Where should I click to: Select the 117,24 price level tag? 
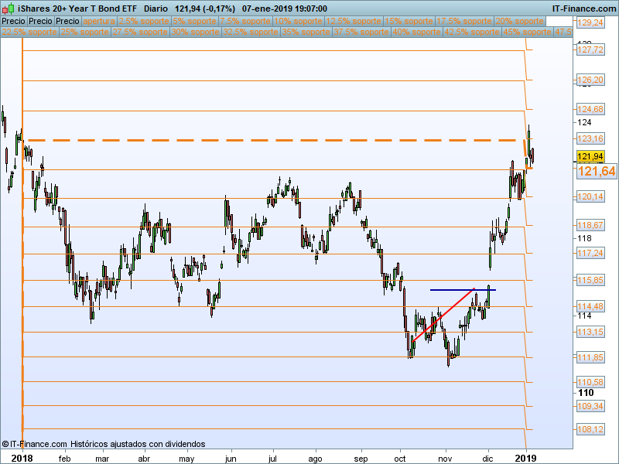[590, 253]
